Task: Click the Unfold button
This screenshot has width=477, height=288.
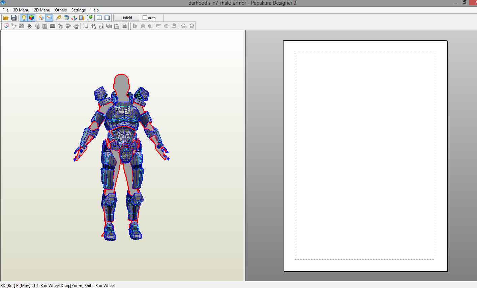Action: tap(127, 18)
